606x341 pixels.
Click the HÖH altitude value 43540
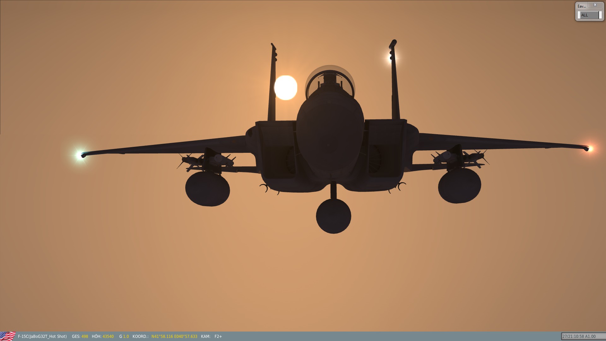pos(108,337)
